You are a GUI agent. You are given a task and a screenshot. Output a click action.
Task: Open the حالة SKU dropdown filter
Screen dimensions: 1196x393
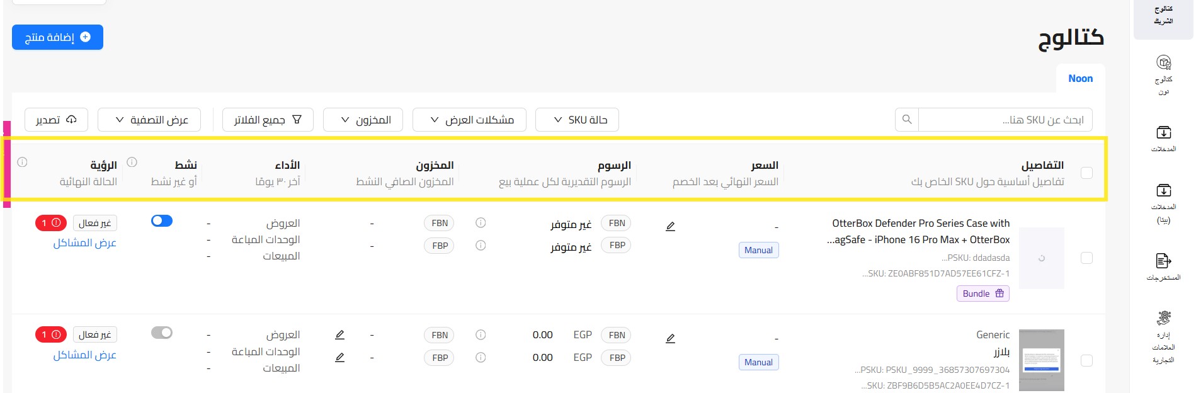click(x=577, y=120)
